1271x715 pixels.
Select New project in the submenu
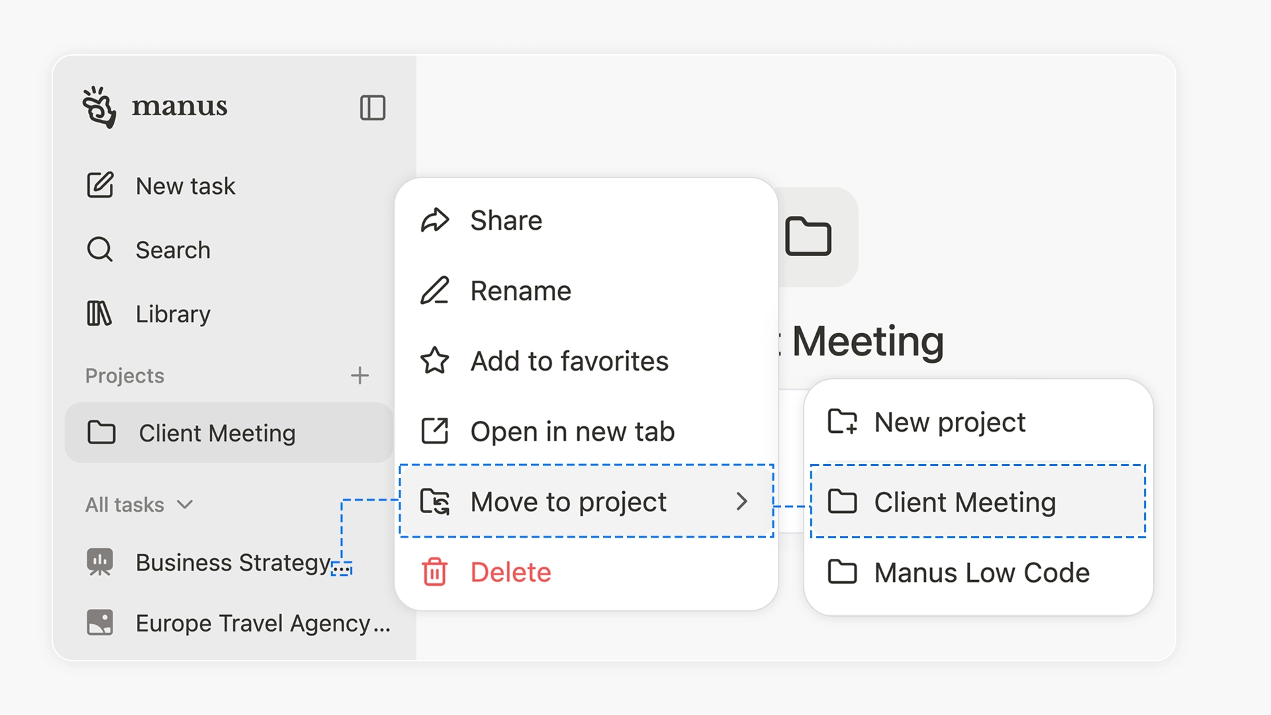tap(949, 422)
